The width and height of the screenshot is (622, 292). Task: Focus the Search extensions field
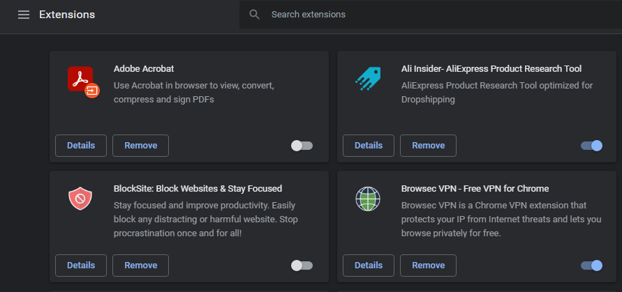pyautogui.click(x=419, y=15)
